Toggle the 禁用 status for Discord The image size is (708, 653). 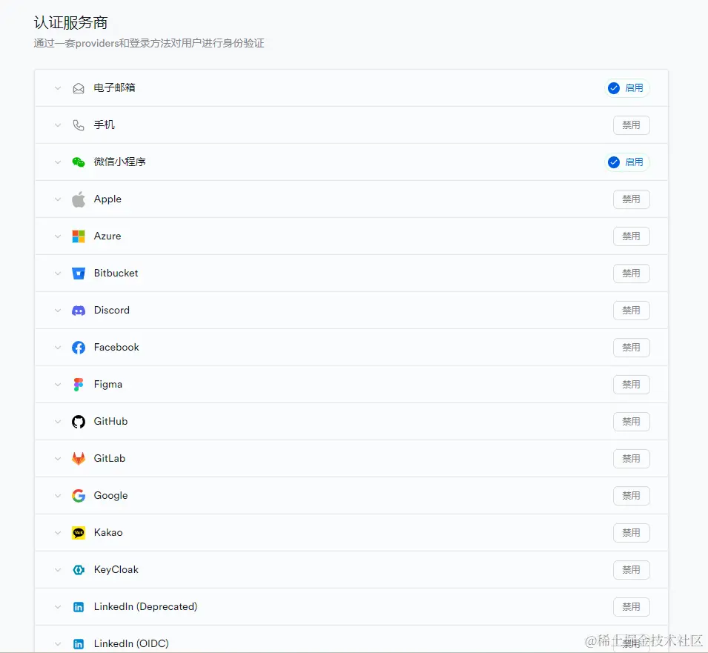(631, 311)
